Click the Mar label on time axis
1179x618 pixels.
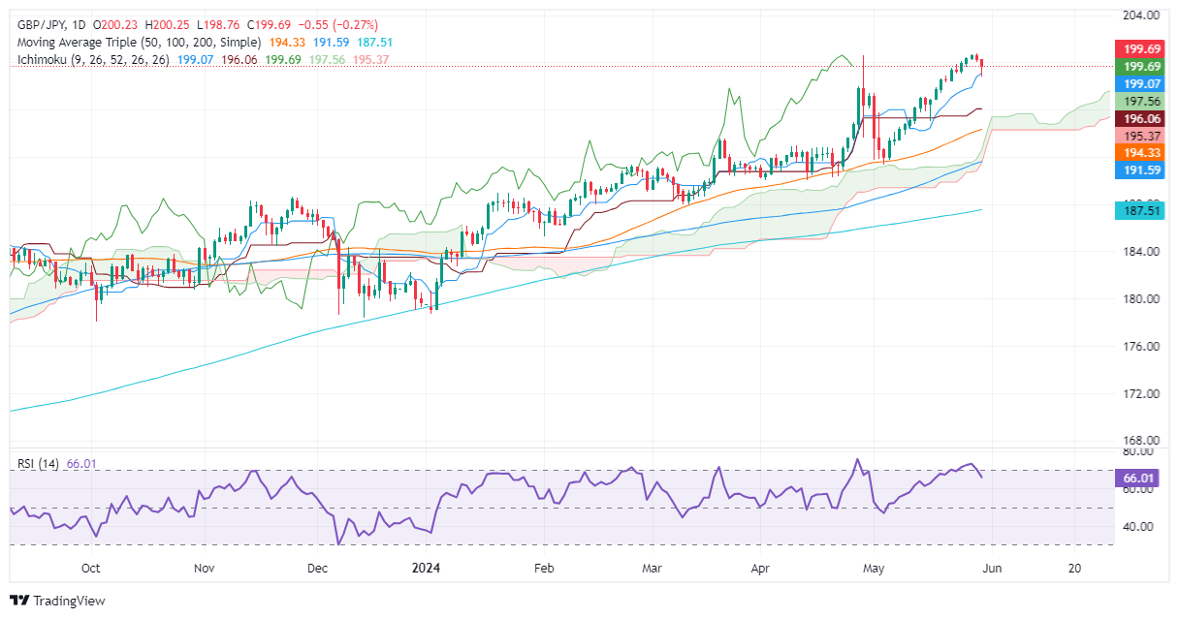[x=654, y=569]
